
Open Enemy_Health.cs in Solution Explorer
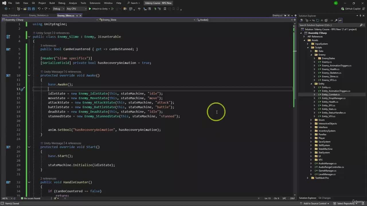pos(331,69)
